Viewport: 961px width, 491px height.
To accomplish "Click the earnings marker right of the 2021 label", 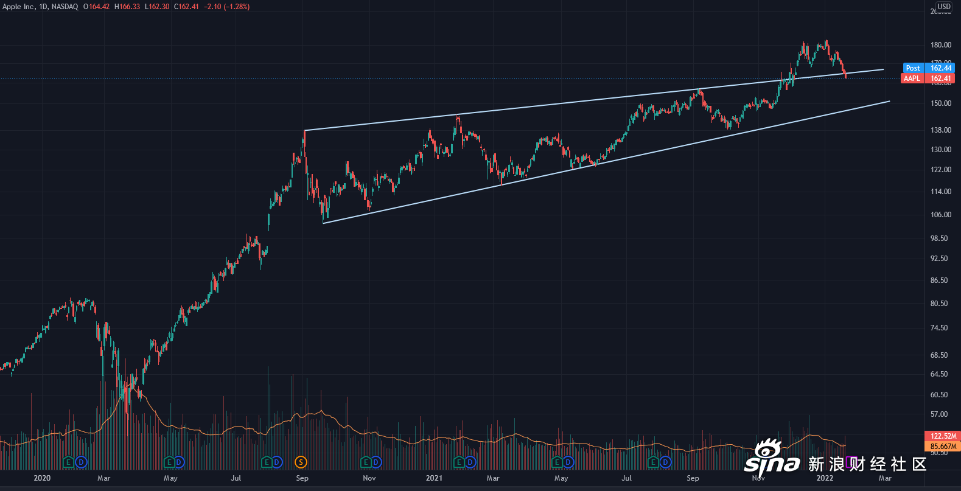I will pos(460,462).
